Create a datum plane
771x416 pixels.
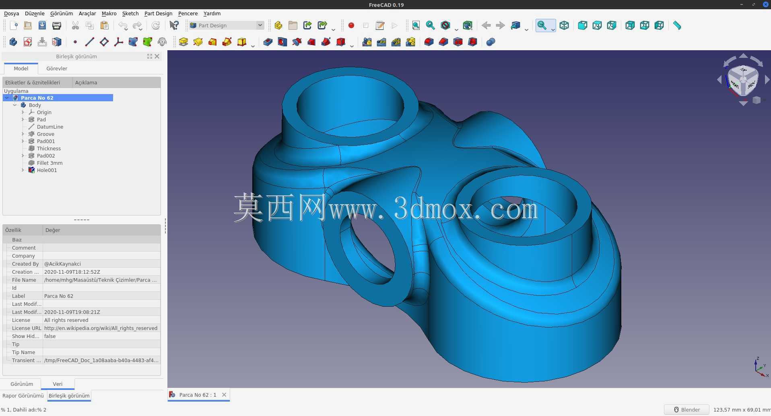(x=104, y=42)
